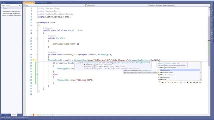Screen dimensions: 214x120
Task: Click the InitializeComponent call on line 17
Action: point(64,44)
